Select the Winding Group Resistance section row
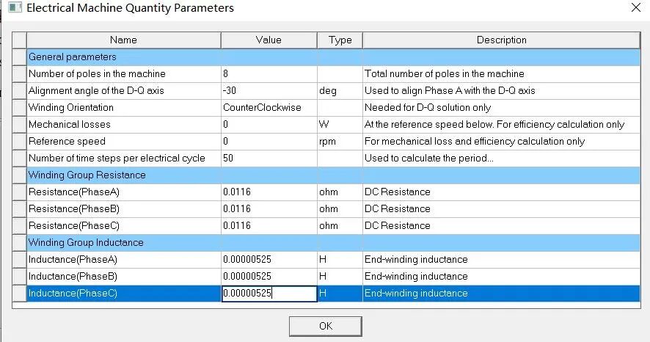This screenshot has width=650, height=342. tap(333, 175)
